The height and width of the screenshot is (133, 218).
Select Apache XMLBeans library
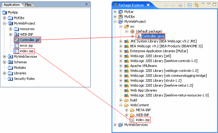[144, 66]
